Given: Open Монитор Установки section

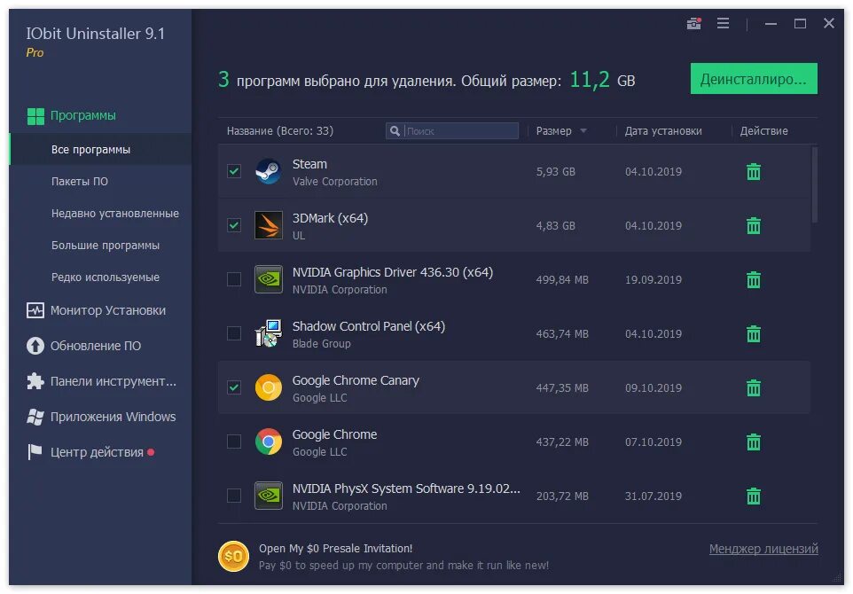Looking at the screenshot, I should (107, 310).
